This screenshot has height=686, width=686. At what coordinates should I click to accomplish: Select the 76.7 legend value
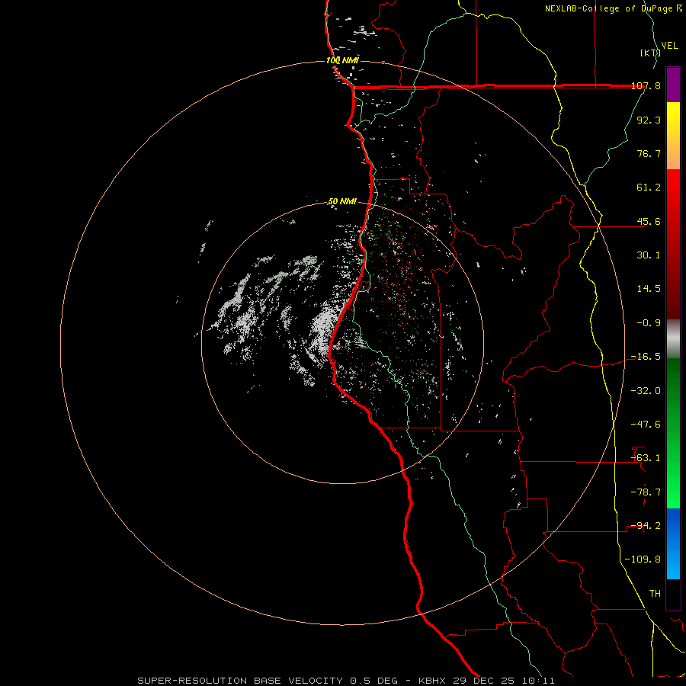click(649, 153)
